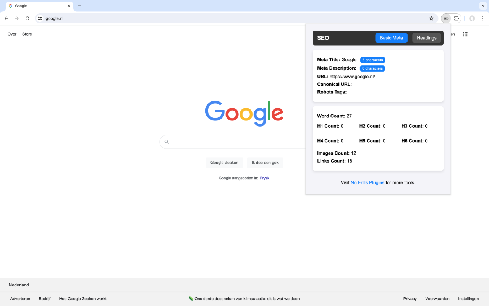Open the Privacy footer link
The image size is (489, 306).
[410, 299]
